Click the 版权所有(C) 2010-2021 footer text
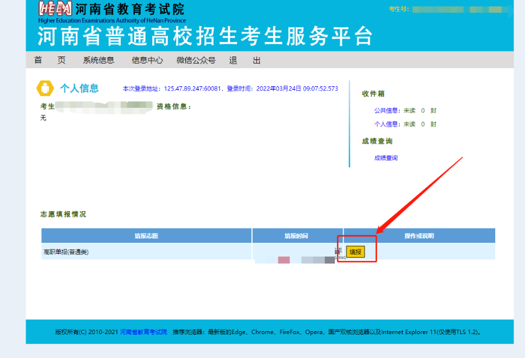 point(87,332)
